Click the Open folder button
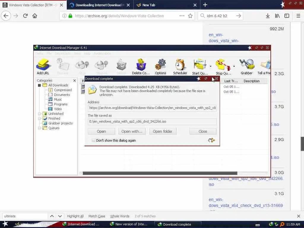The width and height of the screenshot is (304, 228). click(162, 131)
